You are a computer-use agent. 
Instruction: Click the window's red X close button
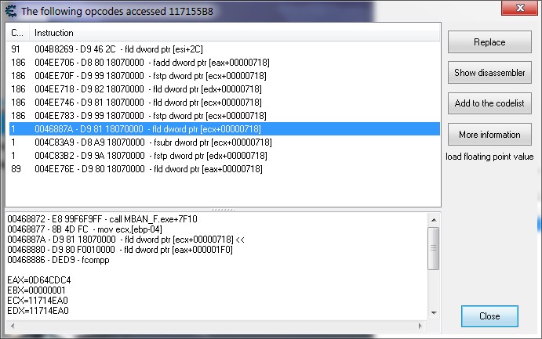(518, 9)
